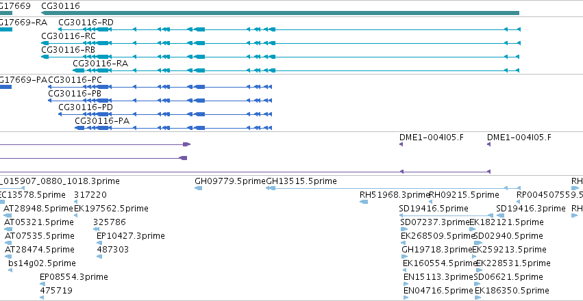The image size is (583, 301).
Task: Click the AT05321.5prime label
Action: click(x=38, y=222)
